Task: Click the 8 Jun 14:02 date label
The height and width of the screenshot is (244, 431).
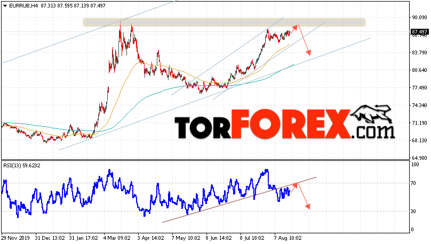Action: point(220,238)
